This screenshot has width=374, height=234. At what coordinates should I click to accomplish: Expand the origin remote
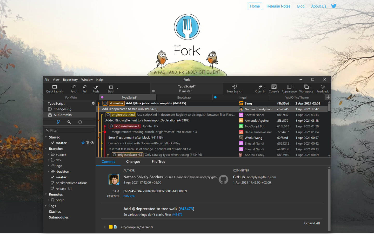(48, 200)
